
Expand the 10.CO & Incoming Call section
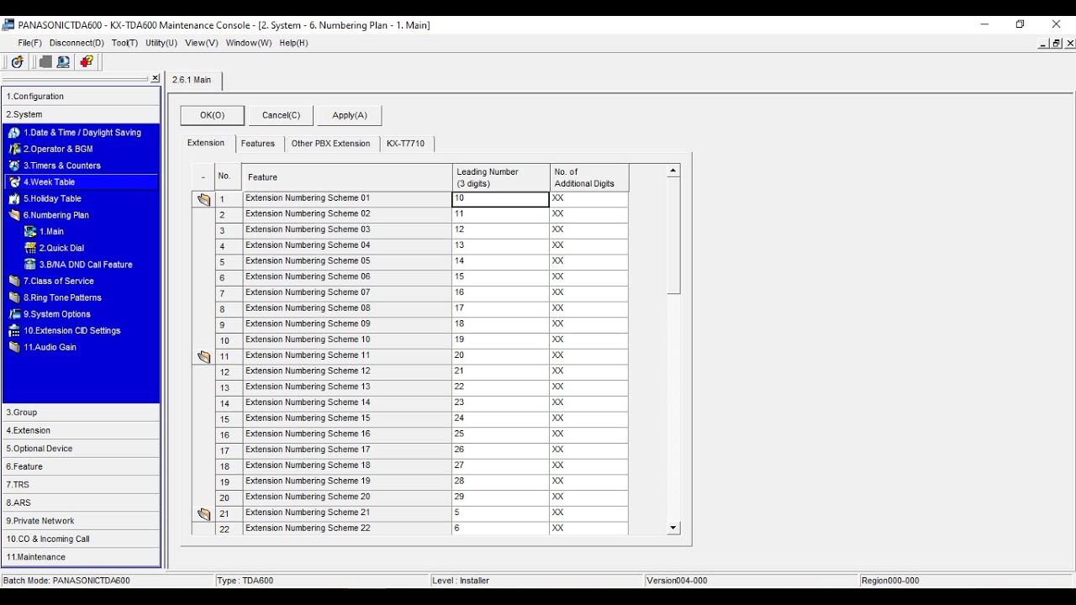click(x=82, y=539)
